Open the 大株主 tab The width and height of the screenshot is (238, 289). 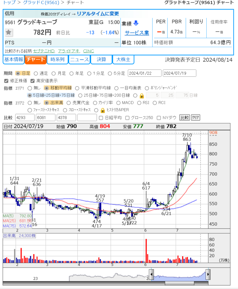[x=123, y=60]
